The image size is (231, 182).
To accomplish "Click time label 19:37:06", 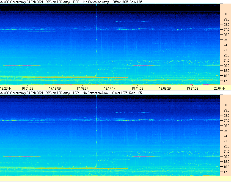I will coord(193,89).
